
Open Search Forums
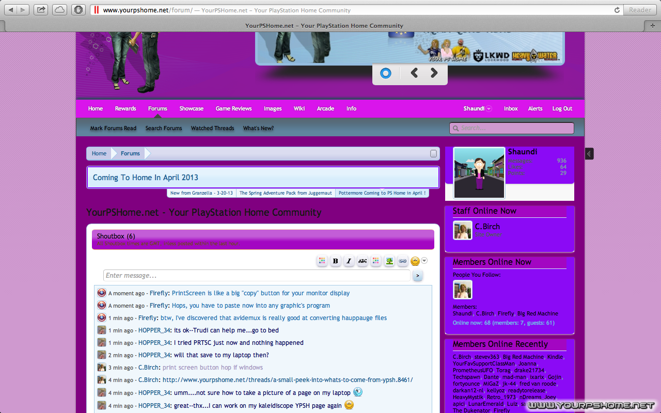(x=164, y=128)
